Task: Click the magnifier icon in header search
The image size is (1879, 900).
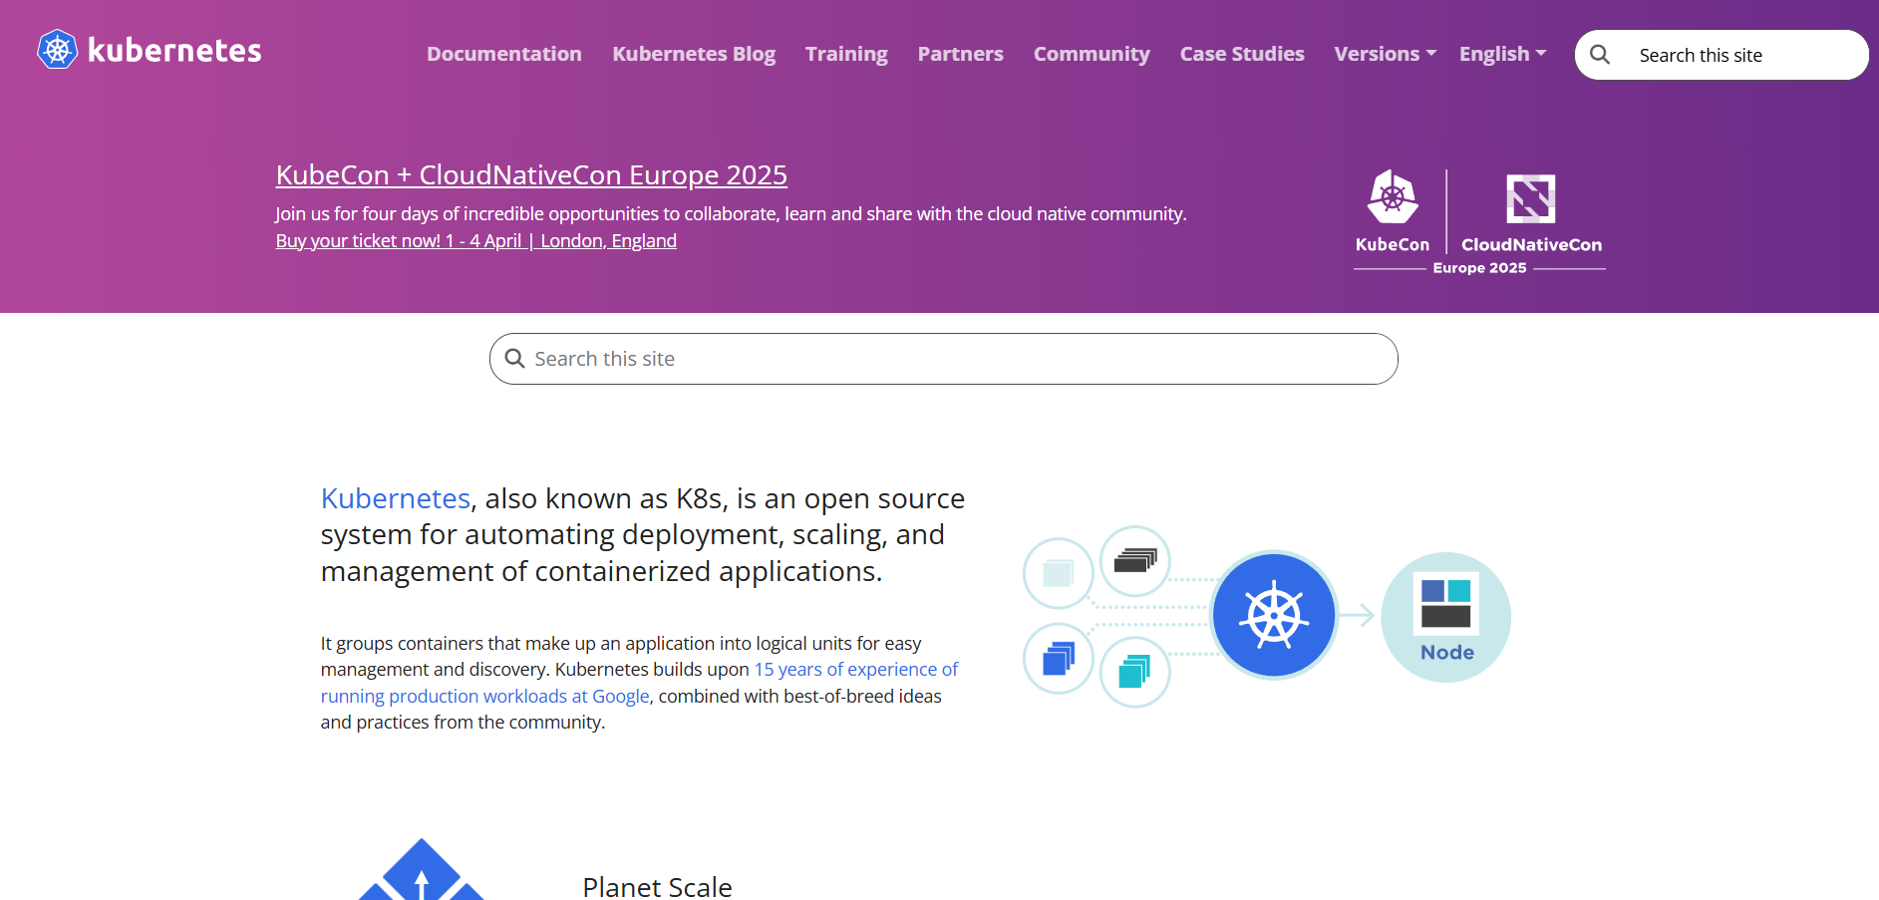Action: (1600, 55)
